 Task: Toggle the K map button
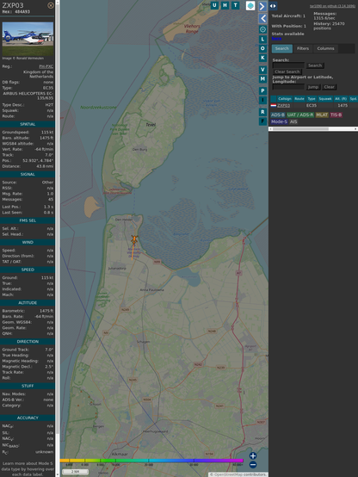coord(262,58)
